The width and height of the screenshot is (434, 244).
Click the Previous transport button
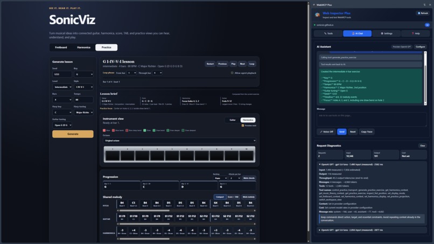click(x=222, y=64)
